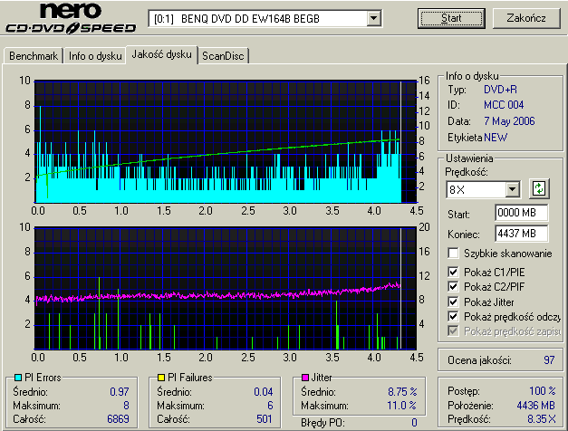
Task: Toggle the Szybkie skanowanie checkbox
Action: coord(453,254)
